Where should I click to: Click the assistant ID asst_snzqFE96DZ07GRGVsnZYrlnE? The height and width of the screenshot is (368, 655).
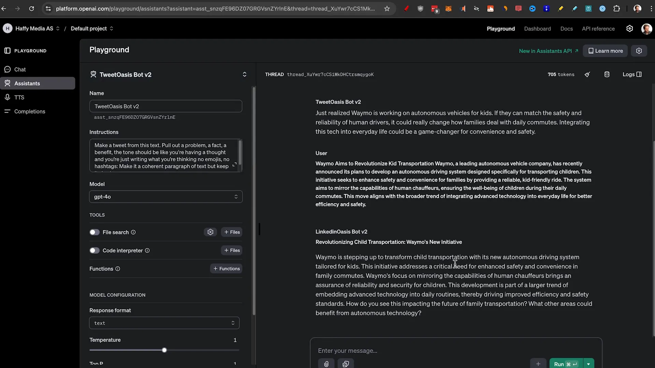[x=135, y=117]
